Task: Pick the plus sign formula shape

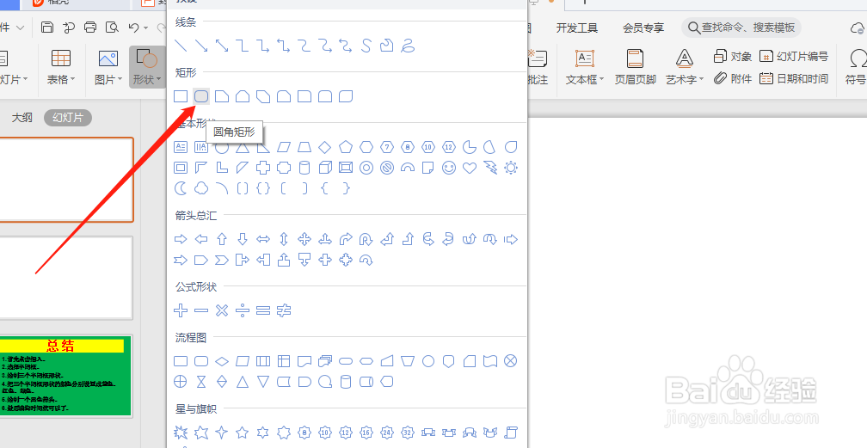Action: tap(181, 310)
